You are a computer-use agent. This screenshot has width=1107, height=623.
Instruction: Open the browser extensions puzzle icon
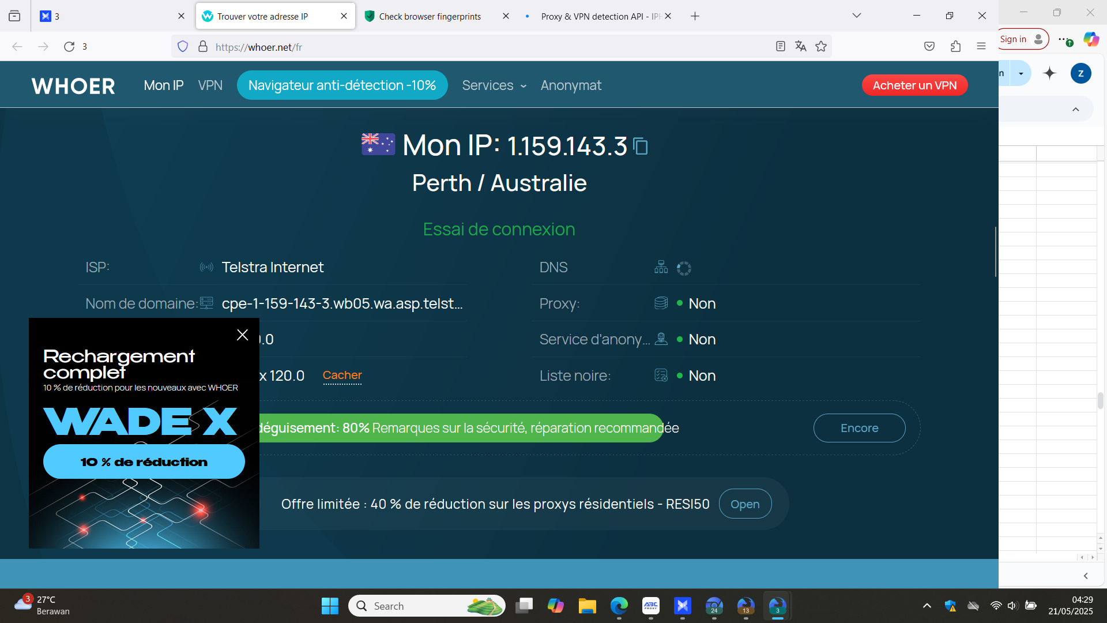click(x=955, y=47)
